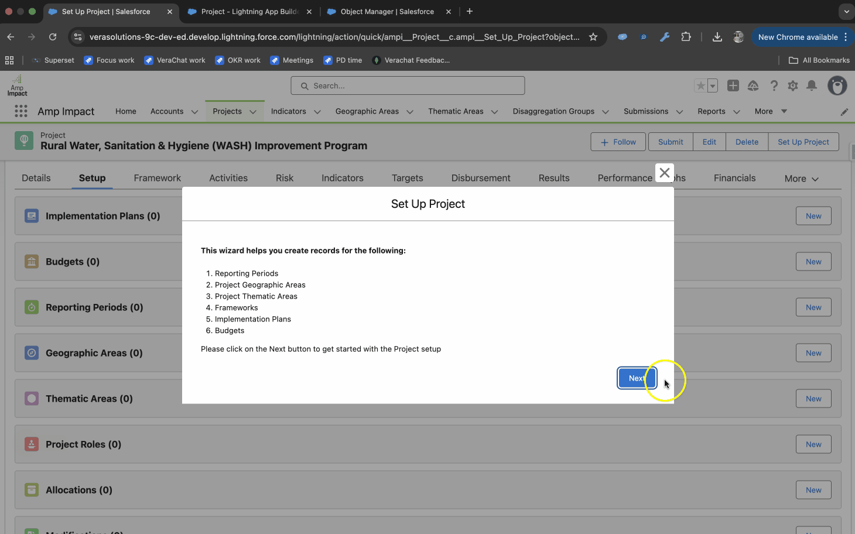Switch to the Framework tab
Screen dimensions: 855x534
coord(157,178)
